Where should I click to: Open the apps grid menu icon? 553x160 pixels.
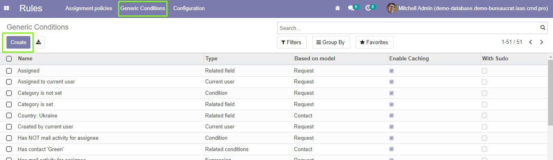coord(6,8)
